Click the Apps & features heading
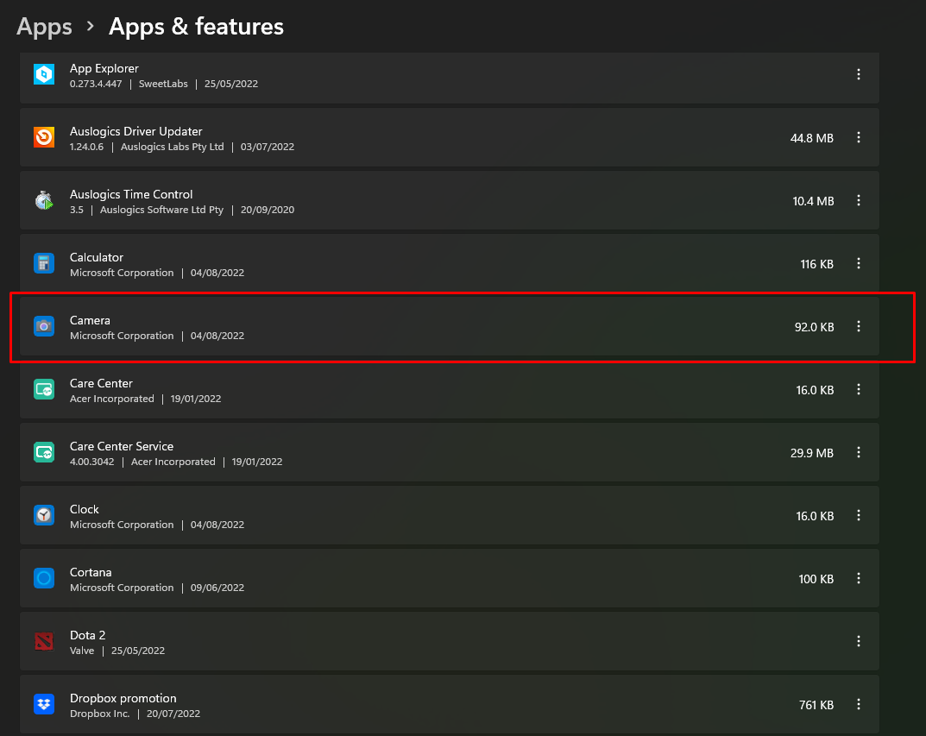 coord(196,27)
